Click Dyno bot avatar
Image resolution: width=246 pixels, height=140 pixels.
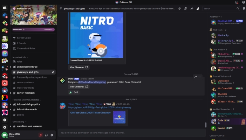(62, 80)
